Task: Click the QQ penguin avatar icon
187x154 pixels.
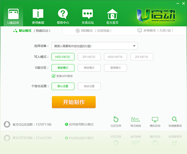Action: coord(7,124)
